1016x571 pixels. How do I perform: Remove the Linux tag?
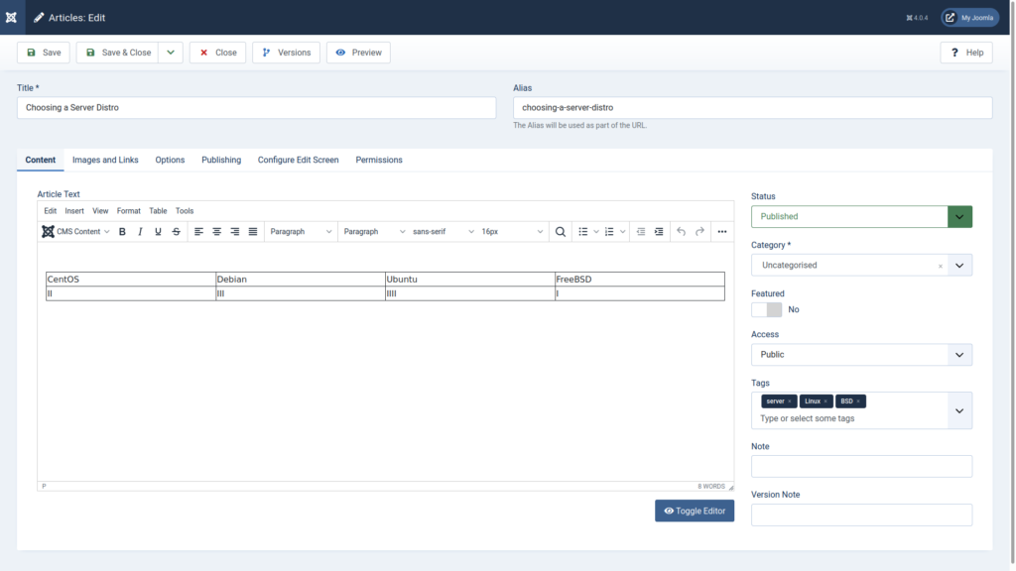click(825, 401)
